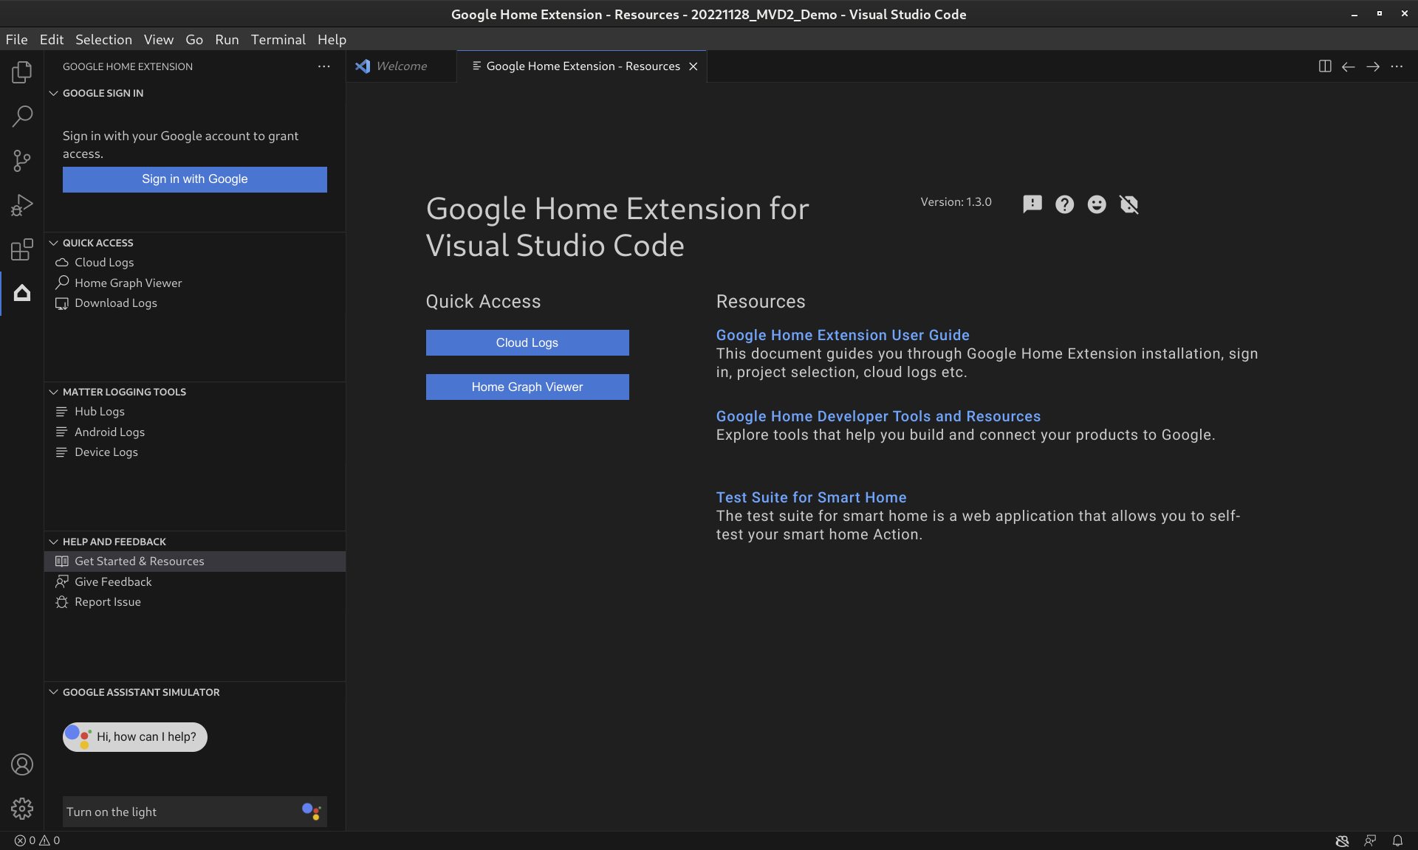Click the emoji feedback smiley icon
This screenshot has width=1418, height=850.
(1097, 204)
